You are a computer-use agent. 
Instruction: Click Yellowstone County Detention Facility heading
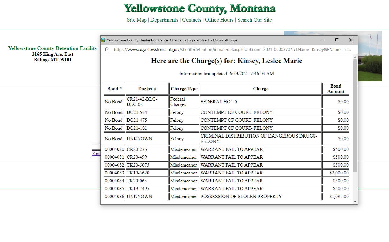tap(53, 48)
